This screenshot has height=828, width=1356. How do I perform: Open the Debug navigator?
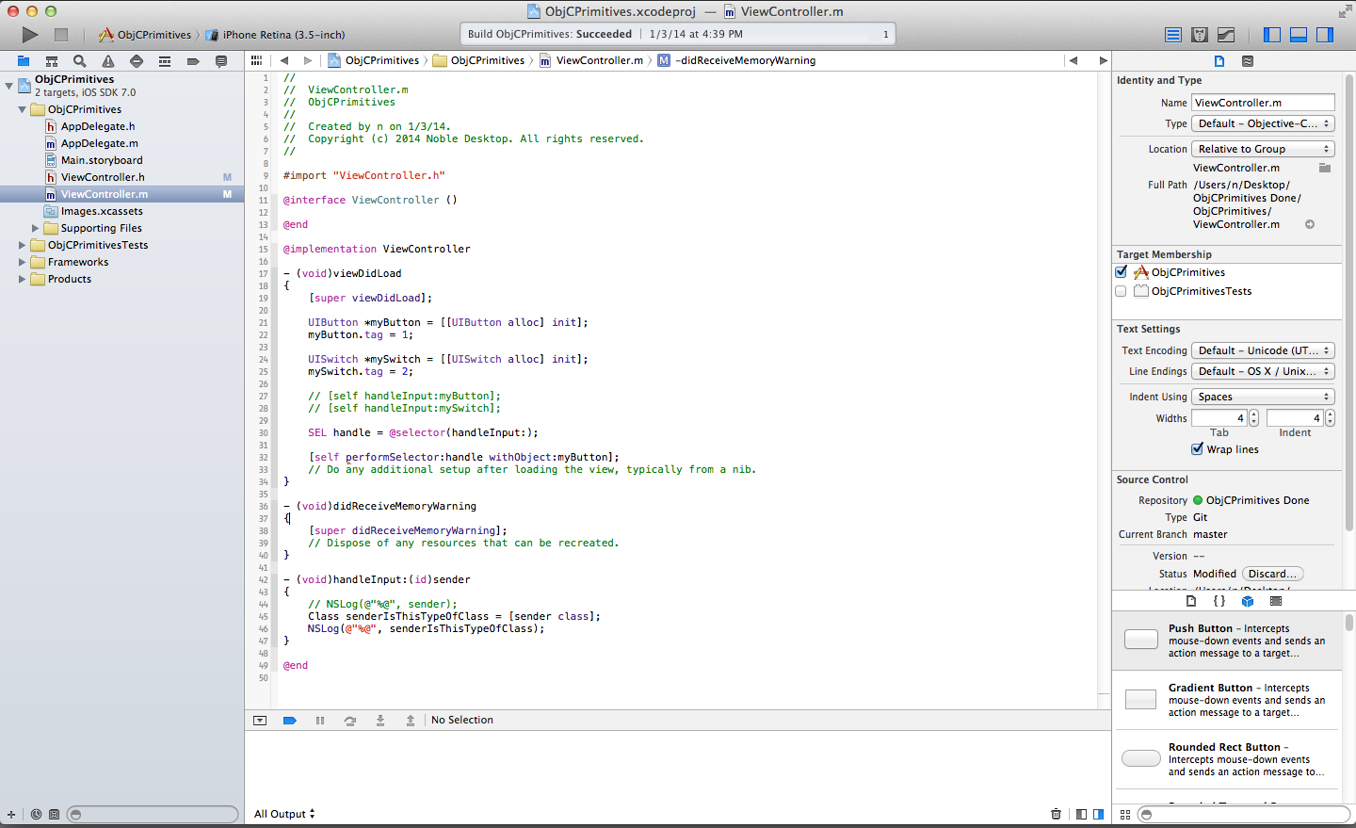tap(165, 61)
